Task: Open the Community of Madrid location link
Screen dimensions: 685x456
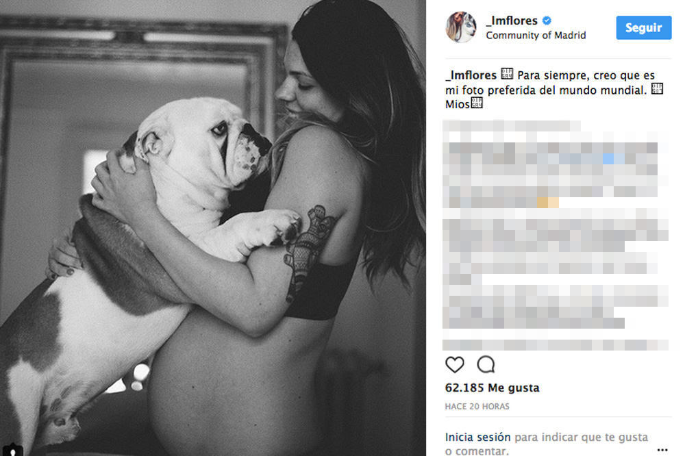Action: (536, 36)
